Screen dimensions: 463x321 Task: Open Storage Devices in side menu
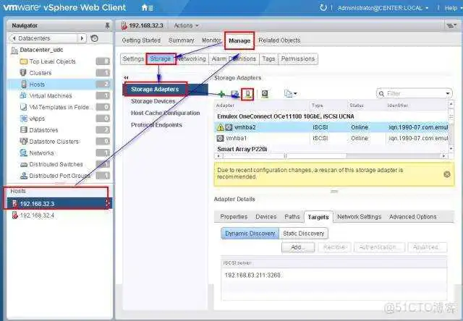pos(155,101)
